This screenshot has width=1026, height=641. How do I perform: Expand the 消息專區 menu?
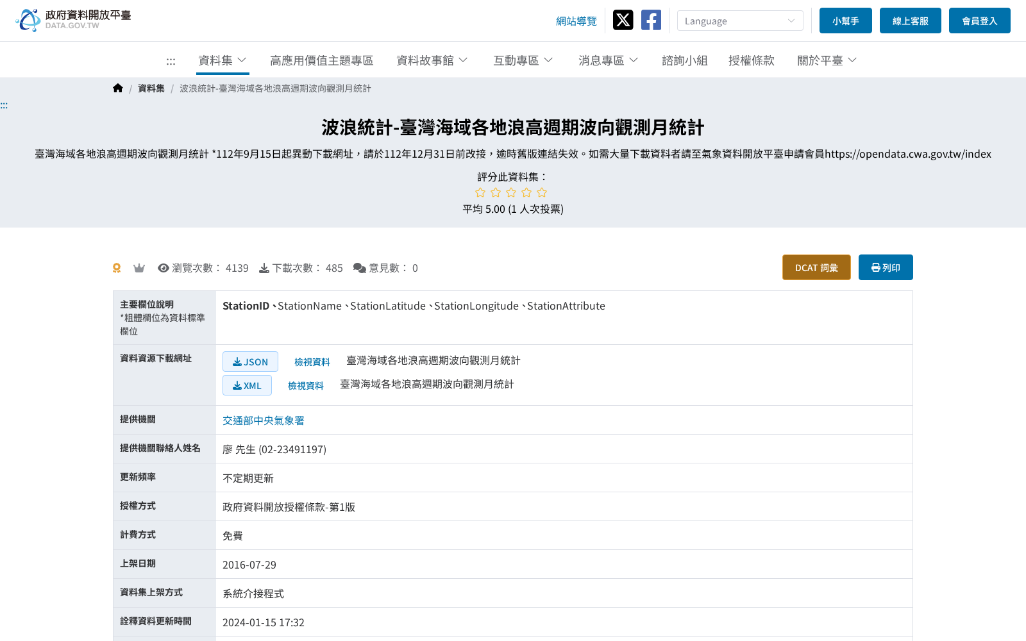pyautogui.click(x=609, y=60)
